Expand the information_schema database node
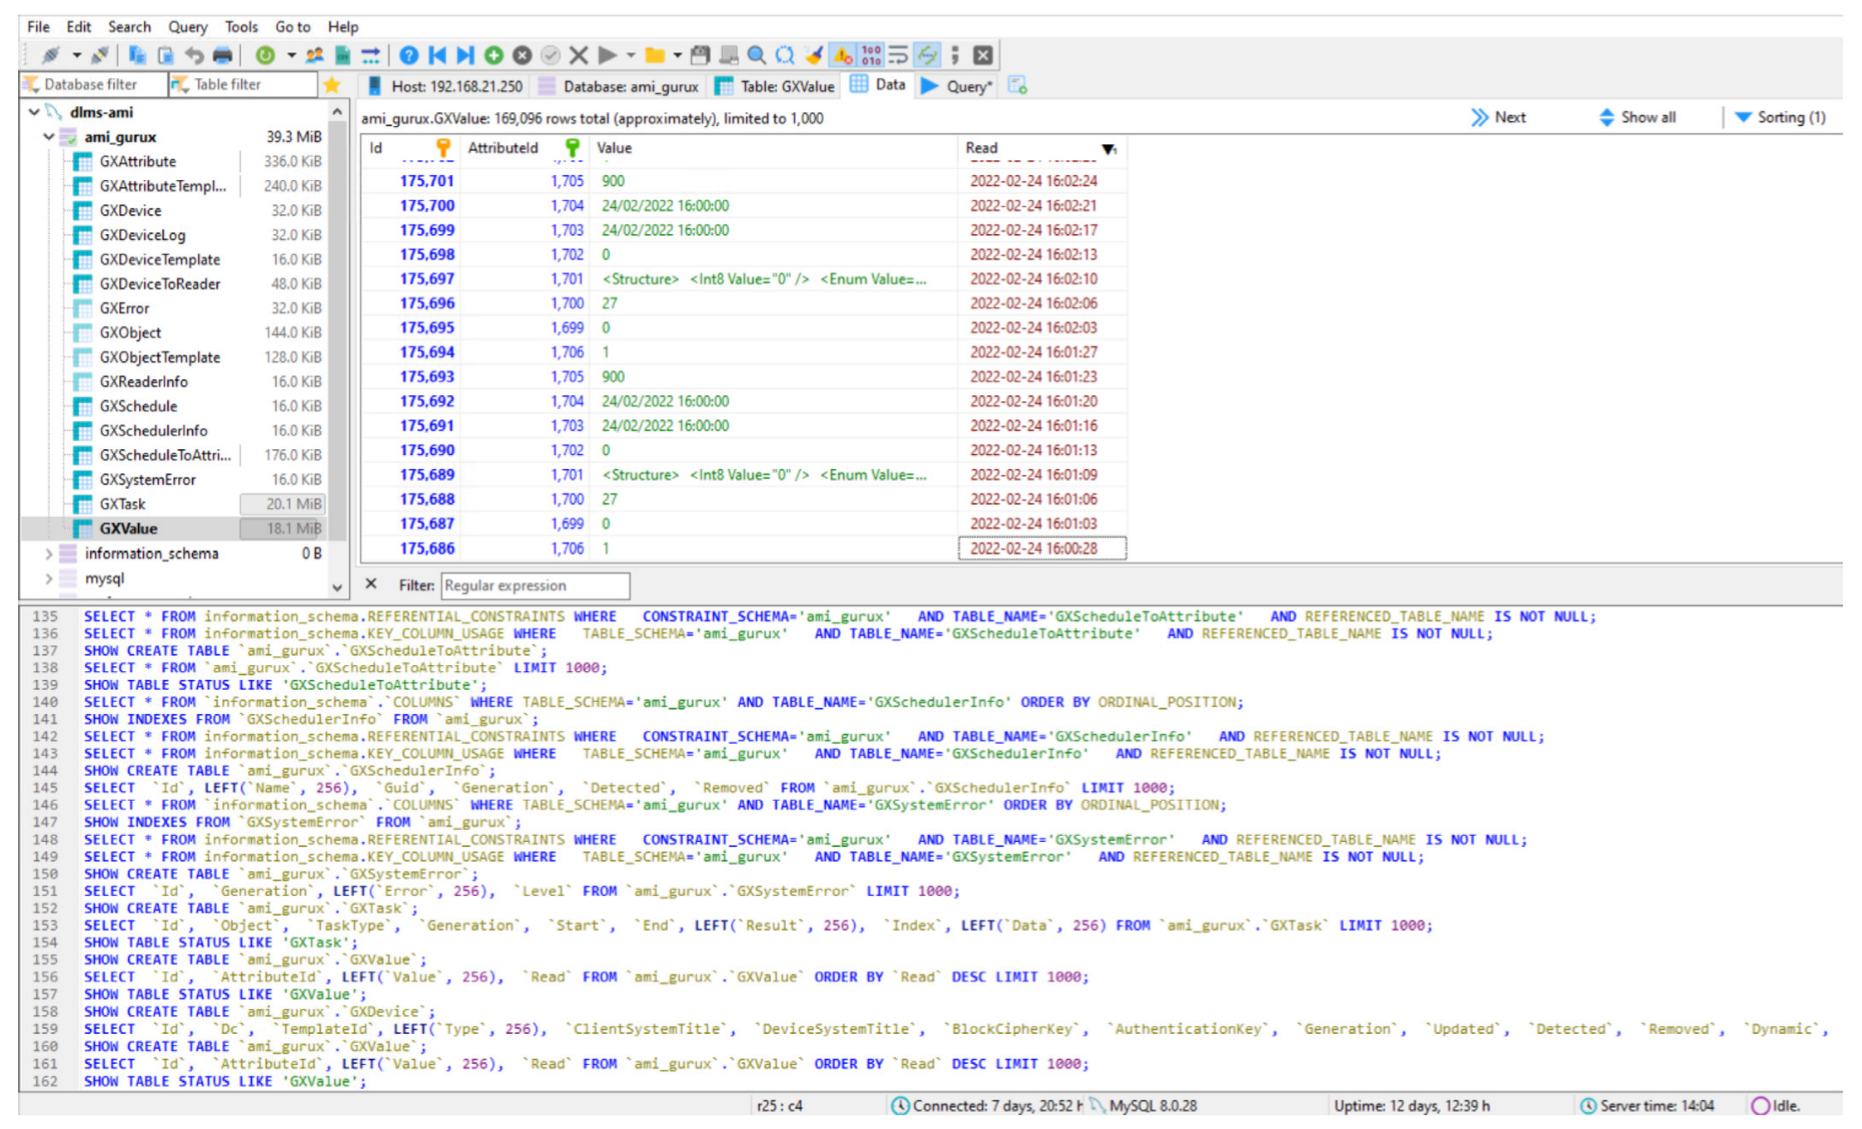1862x1129 pixels. click(49, 554)
